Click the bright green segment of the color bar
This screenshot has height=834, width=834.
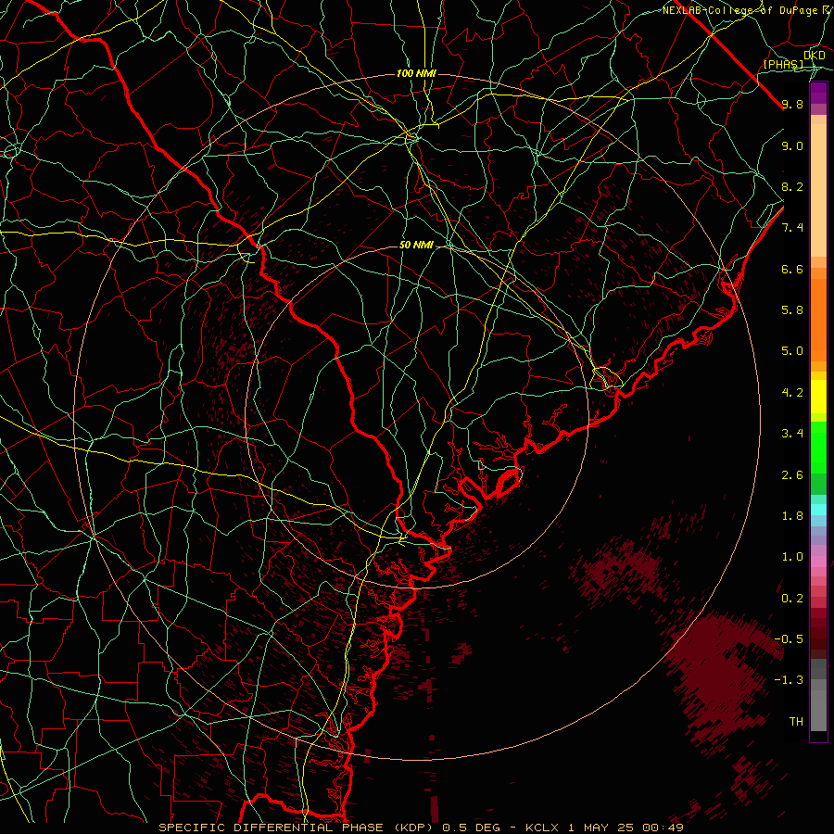[x=818, y=447]
